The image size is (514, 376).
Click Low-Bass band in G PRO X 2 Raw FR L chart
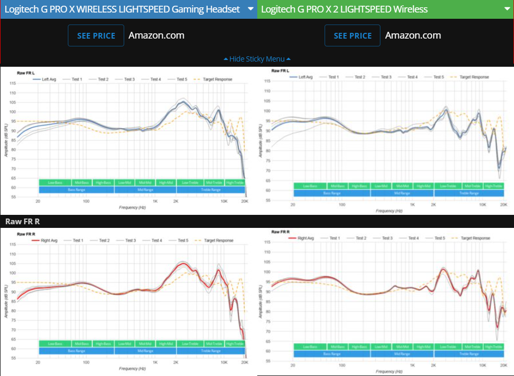310,186
